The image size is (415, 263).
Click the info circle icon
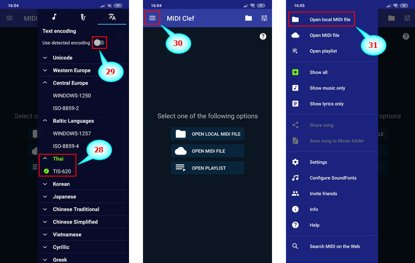(295, 209)
